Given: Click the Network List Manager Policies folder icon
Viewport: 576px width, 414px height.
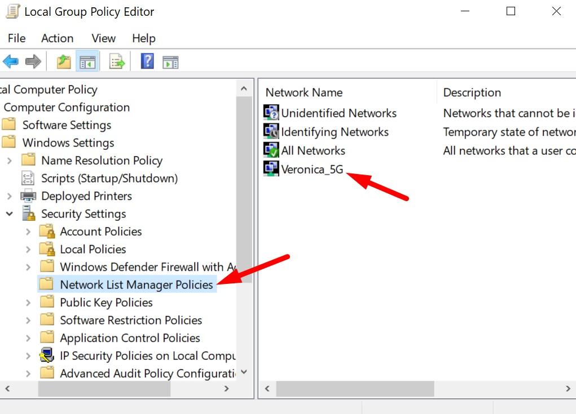Looking at the screenshot, I should point(47,284).
